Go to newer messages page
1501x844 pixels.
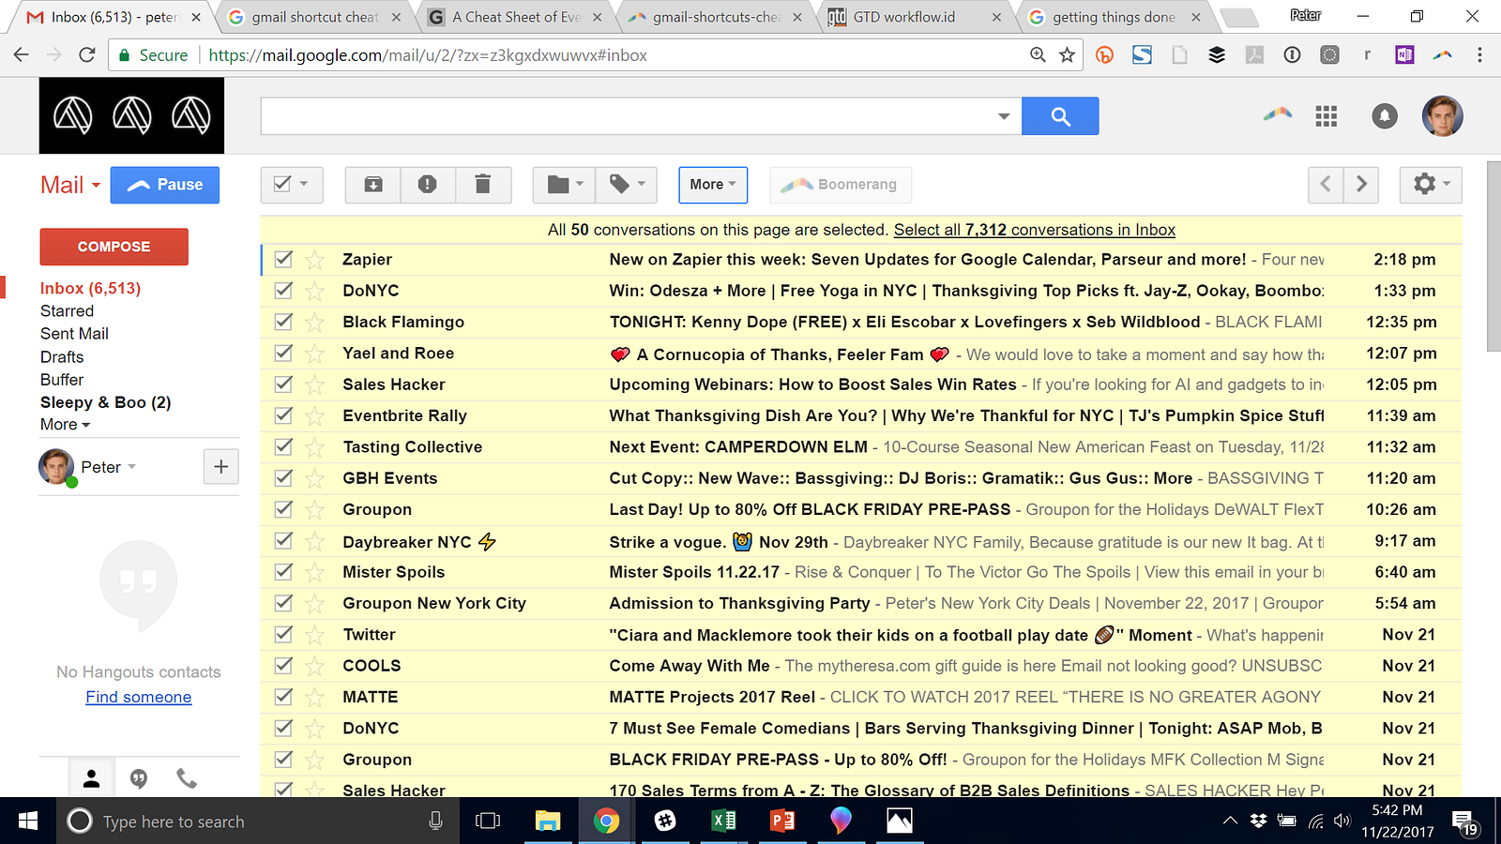coord(1326,185)
